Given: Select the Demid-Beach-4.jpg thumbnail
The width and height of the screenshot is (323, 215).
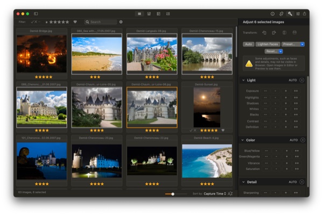Looking at the screenshot, I should point(207,161).
